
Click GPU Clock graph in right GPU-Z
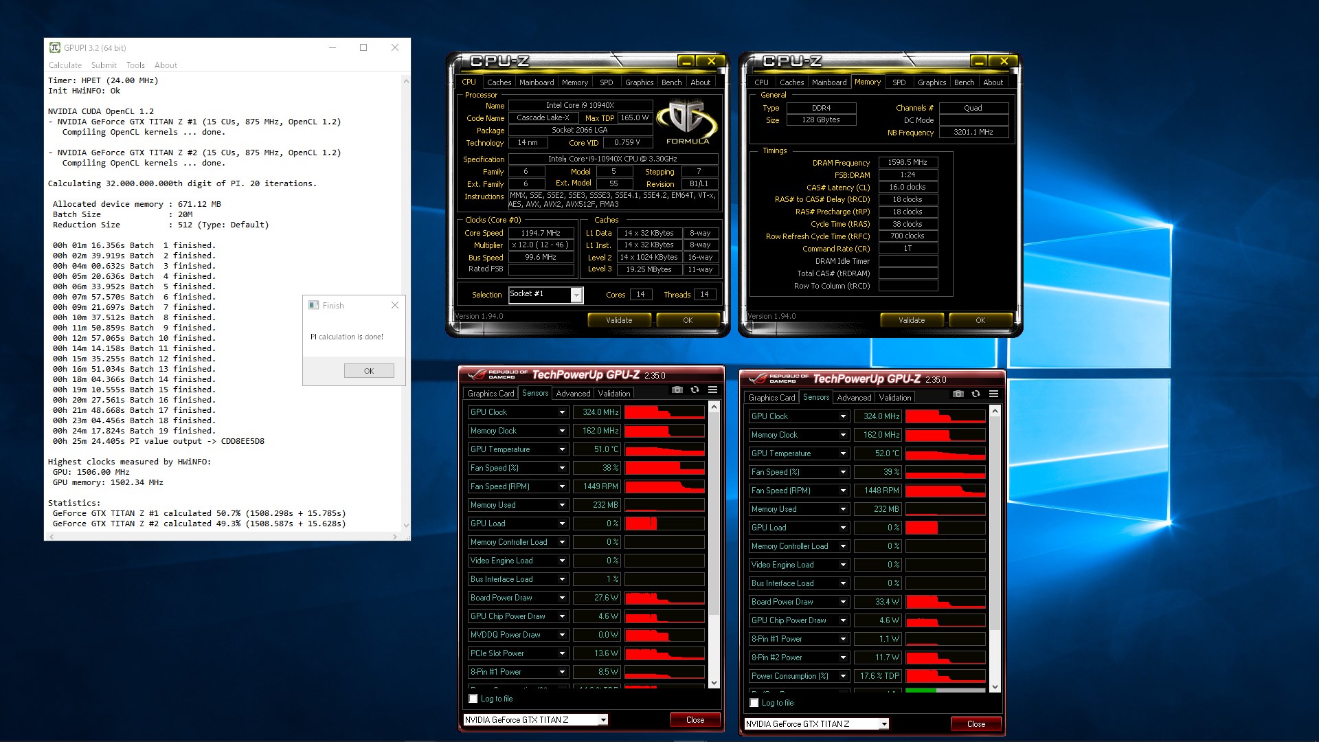(x=945, y=416)
